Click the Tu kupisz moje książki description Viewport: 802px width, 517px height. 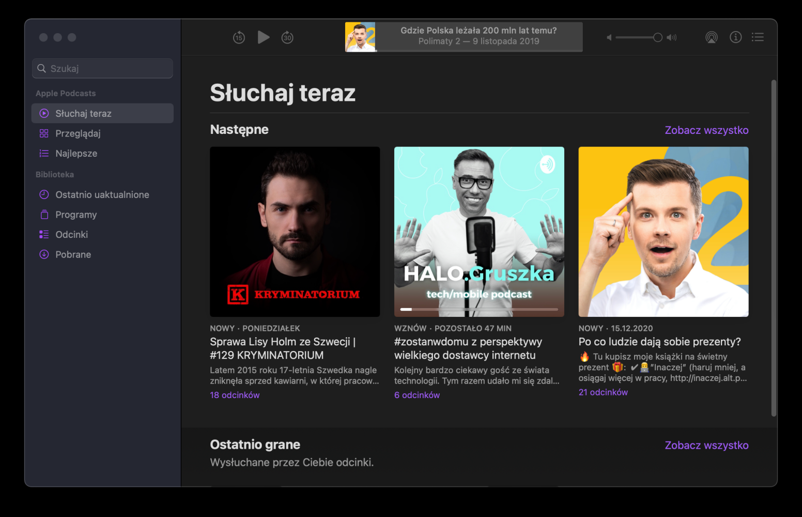pos(663,368)
